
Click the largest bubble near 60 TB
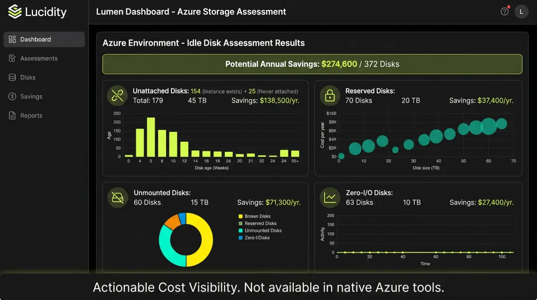[x=489, y=126]
